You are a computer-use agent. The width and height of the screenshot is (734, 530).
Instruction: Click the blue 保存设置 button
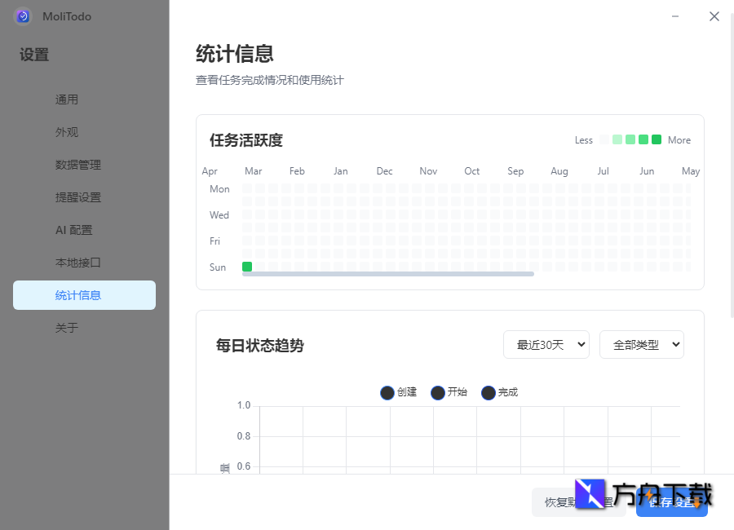pos(671,502)
